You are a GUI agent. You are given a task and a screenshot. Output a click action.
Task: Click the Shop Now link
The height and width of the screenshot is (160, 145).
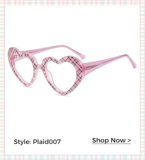[x=111, y=140]
